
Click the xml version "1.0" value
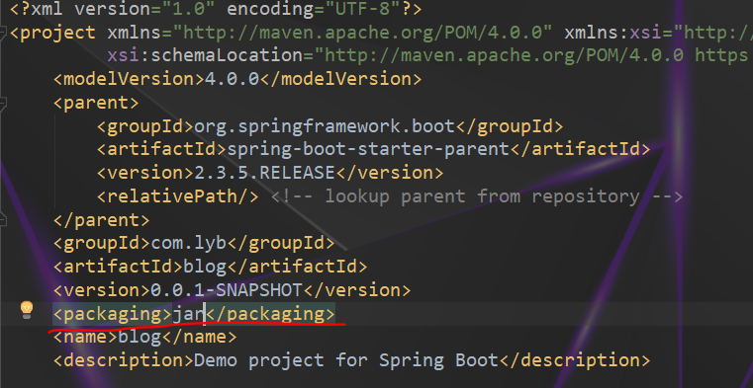point(189,9)
